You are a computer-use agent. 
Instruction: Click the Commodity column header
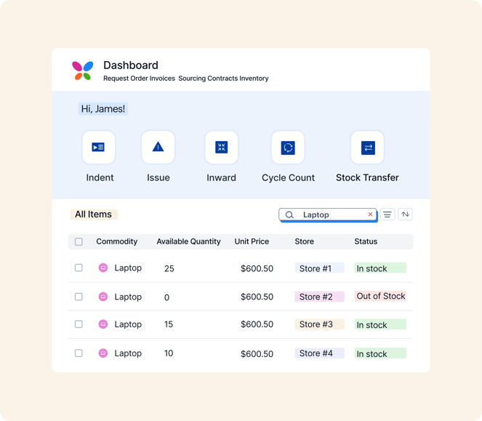coord(117,241)
